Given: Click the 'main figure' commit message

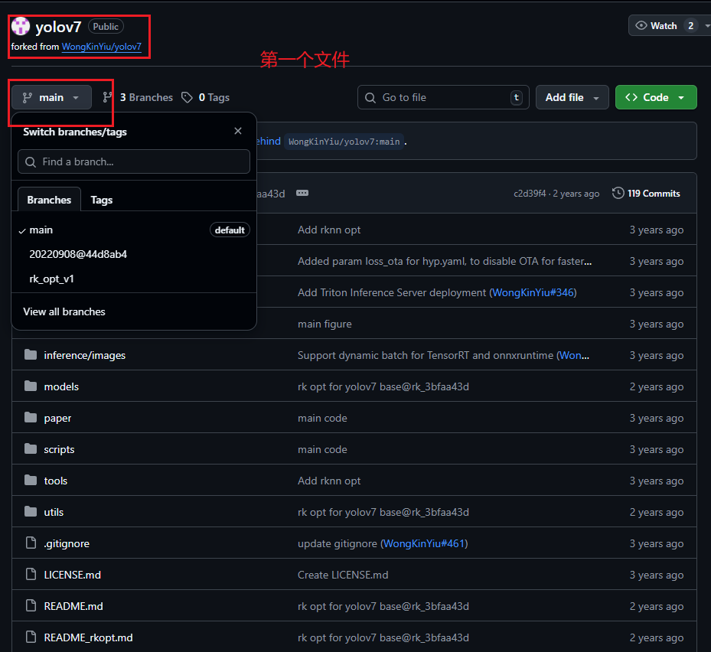Looking at the screenshot, I should point(325,324).
